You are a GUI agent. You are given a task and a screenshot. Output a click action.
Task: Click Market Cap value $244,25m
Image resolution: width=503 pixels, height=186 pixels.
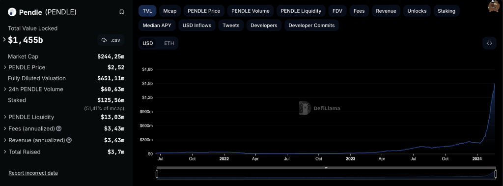pos(111,57)
